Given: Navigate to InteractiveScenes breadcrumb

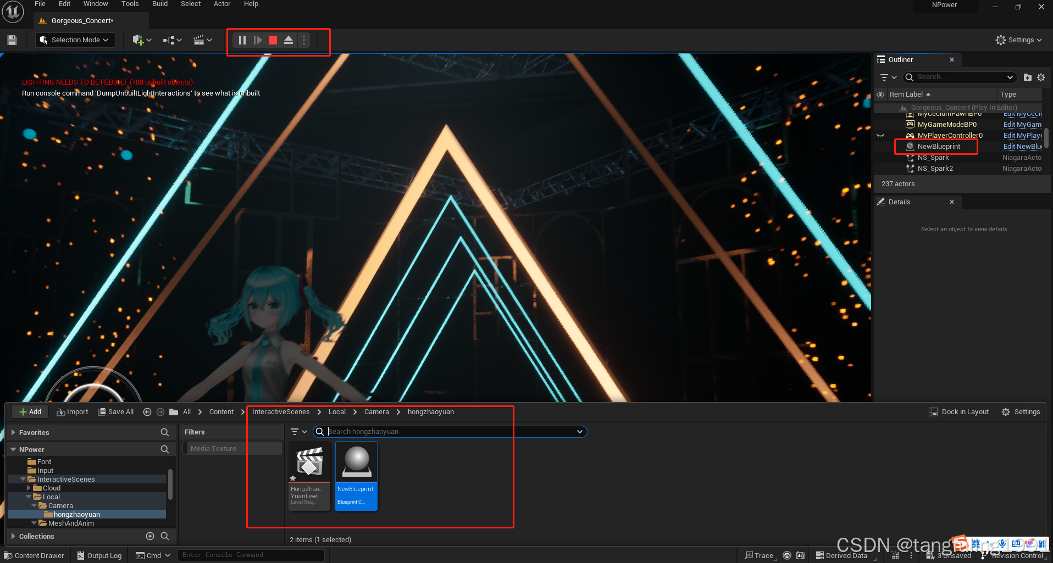Looking at the screenshot, I should click(281, 412).
